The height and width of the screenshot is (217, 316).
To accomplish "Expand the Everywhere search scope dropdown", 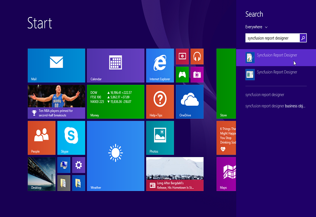I will pyautogui.click(x=256, y=27).
